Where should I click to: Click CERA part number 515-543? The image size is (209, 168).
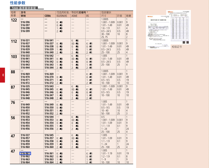tap(49, 86)
